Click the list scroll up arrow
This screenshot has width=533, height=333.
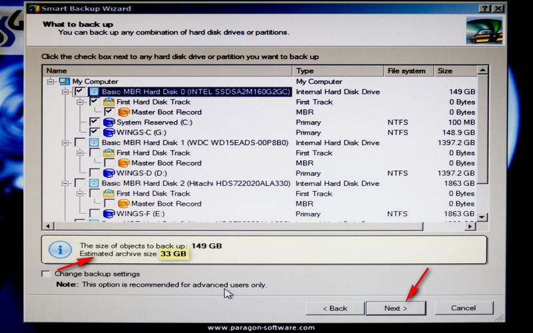pos(482,71)
